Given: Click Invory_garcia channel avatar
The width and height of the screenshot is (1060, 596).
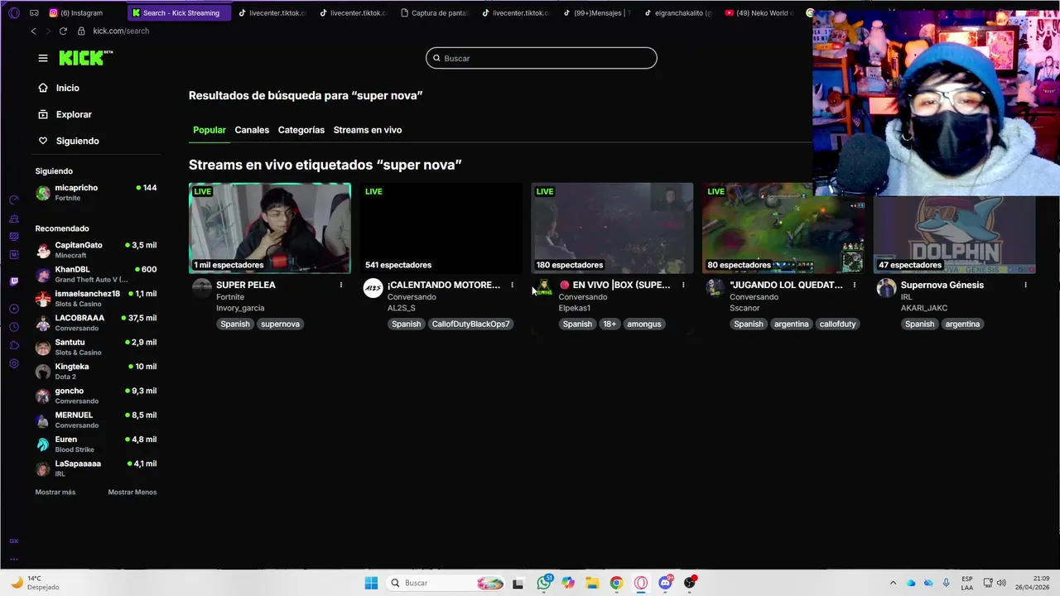Looking at the screenshot, I should pos(202,288).
